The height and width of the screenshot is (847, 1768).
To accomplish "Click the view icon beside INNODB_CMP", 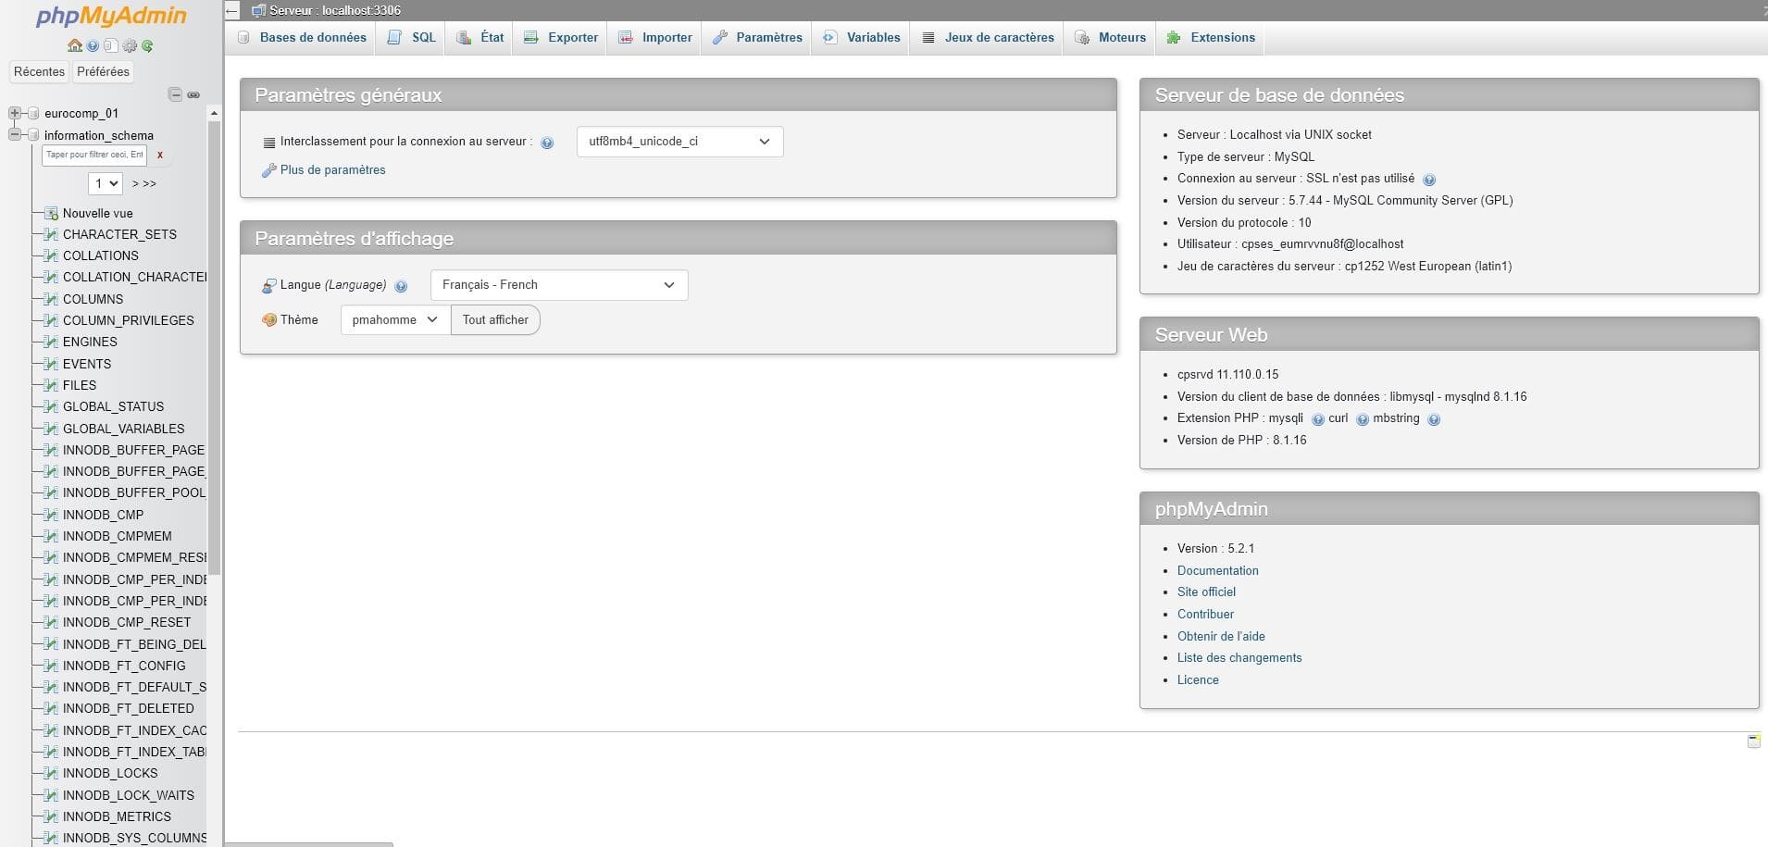I will click(x=52, y=515).
